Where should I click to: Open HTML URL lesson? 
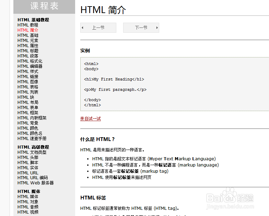(x=28, y=173)
